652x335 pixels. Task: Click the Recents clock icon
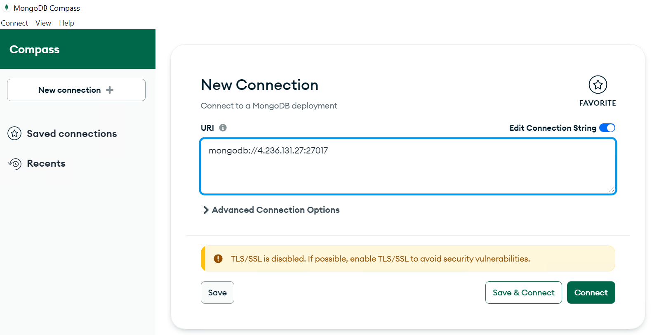click(x=15, y=163)
